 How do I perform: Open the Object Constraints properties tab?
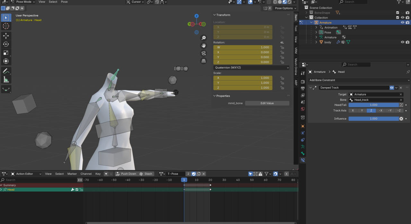coord(303,140)
